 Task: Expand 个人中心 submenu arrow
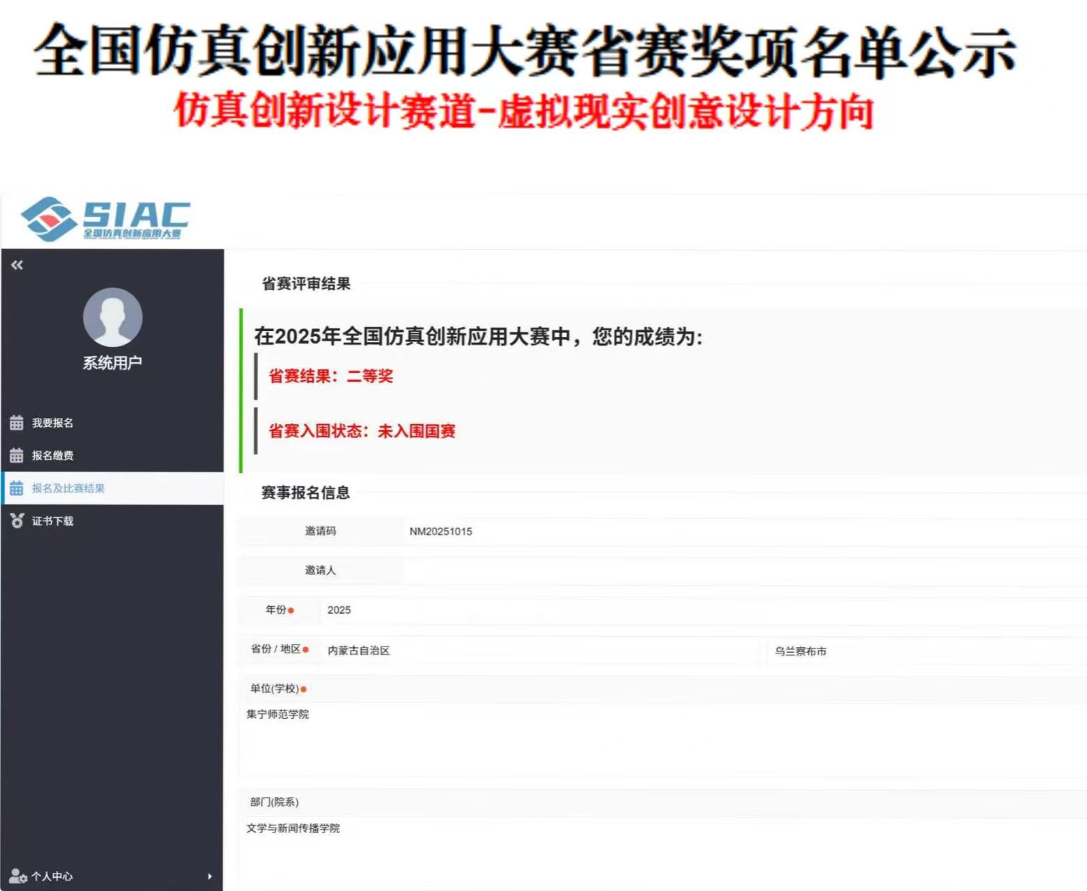point(210,876)
